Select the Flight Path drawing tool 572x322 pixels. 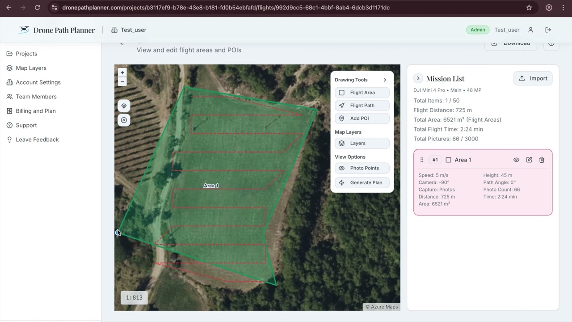pyautogui.click(x=362, y=106)
